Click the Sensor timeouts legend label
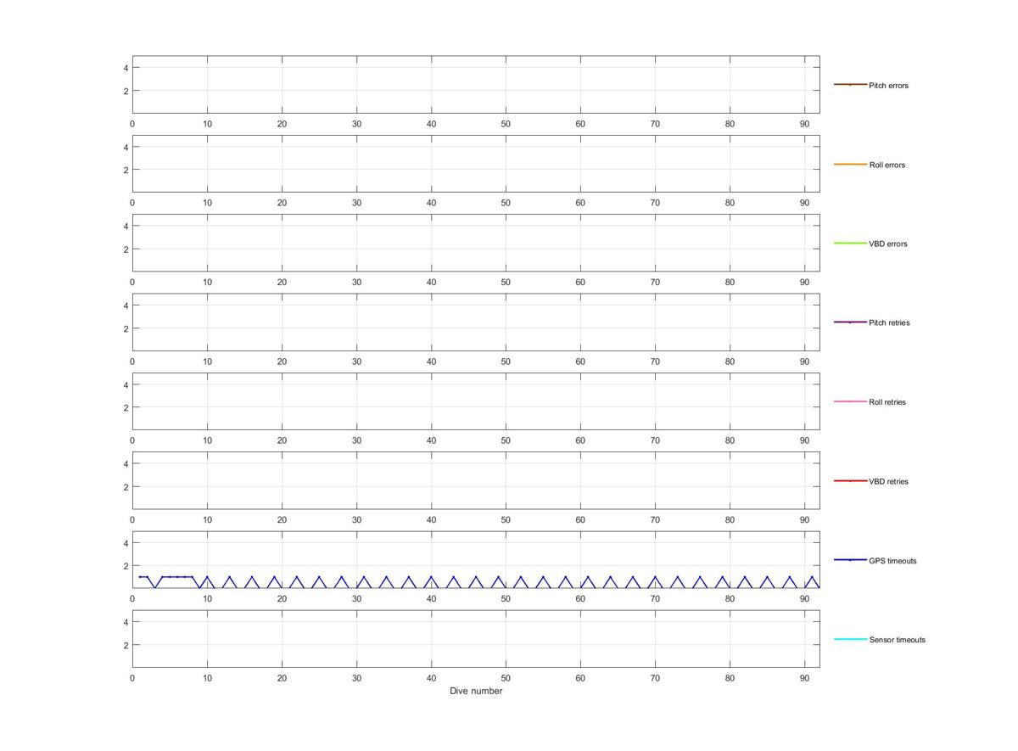Screen dimensions: 1018x751 [897, 640]
